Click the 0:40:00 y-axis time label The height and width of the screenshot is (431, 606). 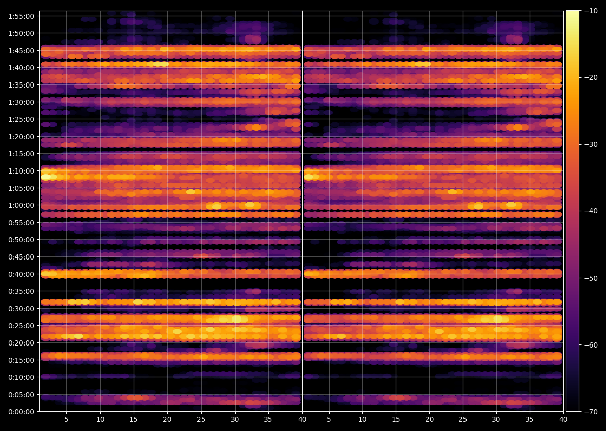pyautogui.click(x=21, y=274)
